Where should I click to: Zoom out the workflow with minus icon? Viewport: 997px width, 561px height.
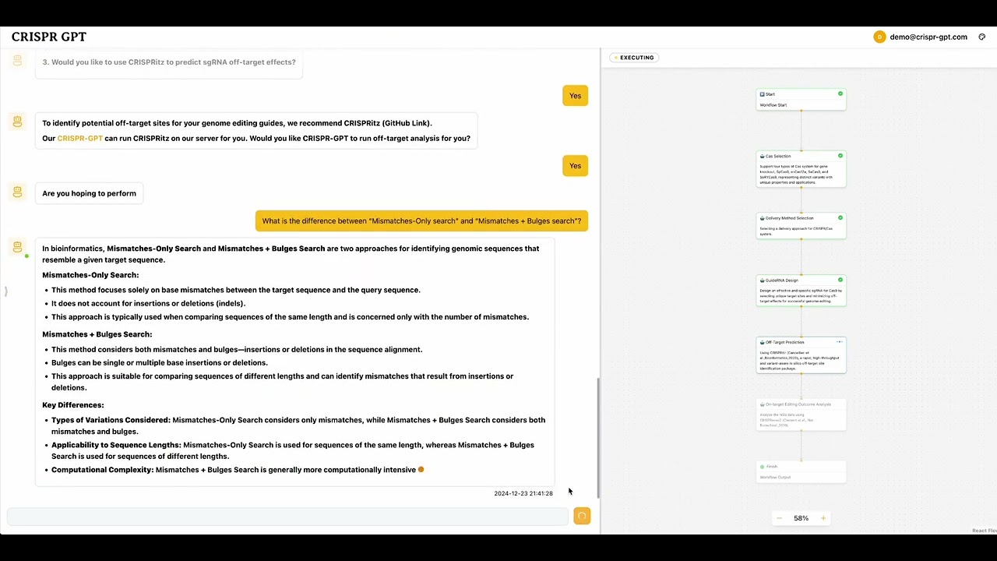click(779, 518)
